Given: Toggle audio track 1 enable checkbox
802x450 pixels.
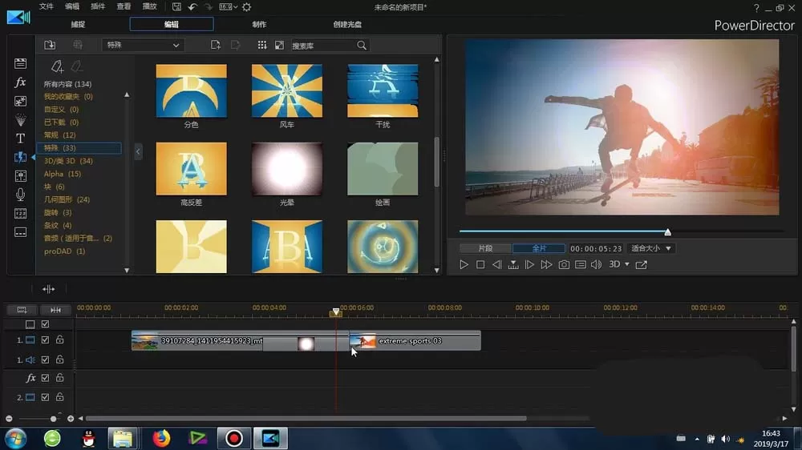Looking at the screenshot, I should click(x=45, y=360).
